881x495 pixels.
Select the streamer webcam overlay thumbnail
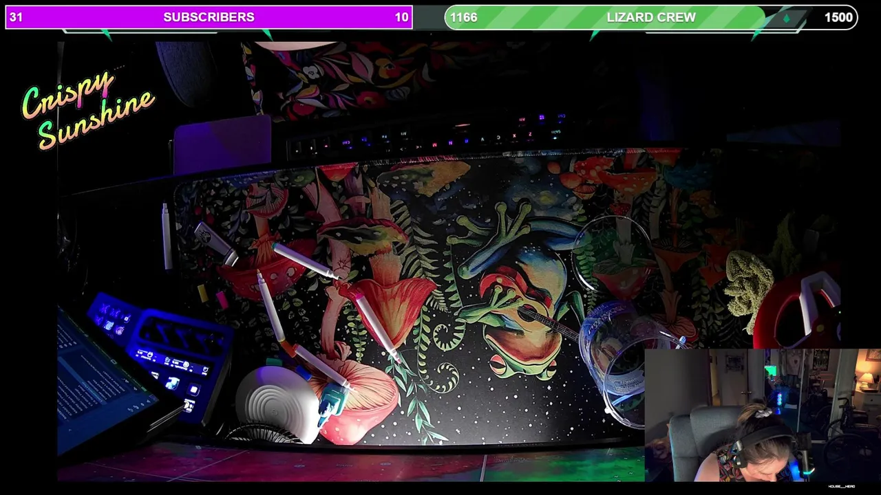coord(763,415)
